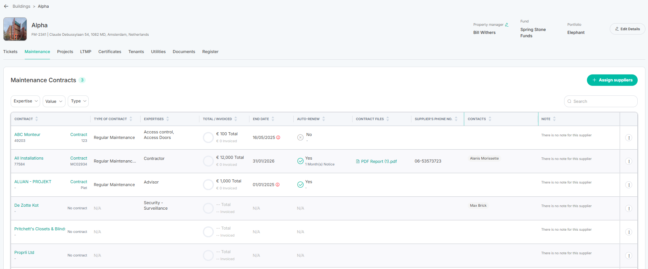Open the Tickets tab
Screen dimensions: 648x269
(x=10, y=52)
